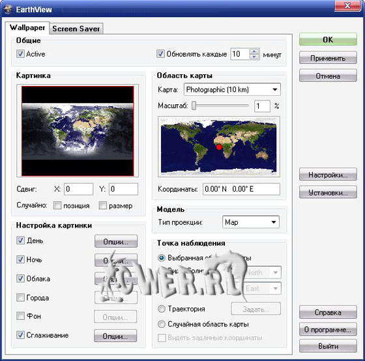Viewport: 365px width, 361px height.
Task: Expand the Тип проекции Map dropdown
Action: point(251,222)
